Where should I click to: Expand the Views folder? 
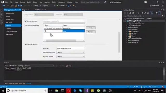click(x=127, y=36)
